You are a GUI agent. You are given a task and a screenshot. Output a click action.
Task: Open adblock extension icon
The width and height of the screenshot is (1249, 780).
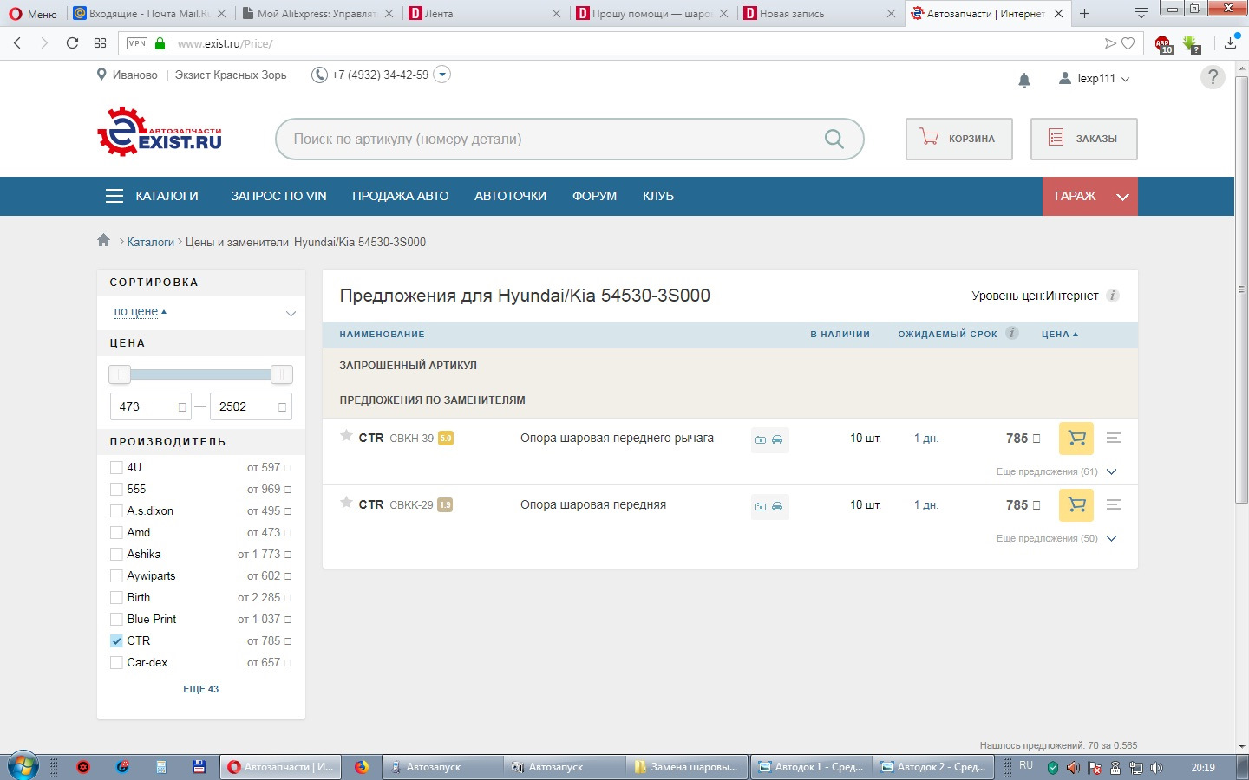[1163, 44]
